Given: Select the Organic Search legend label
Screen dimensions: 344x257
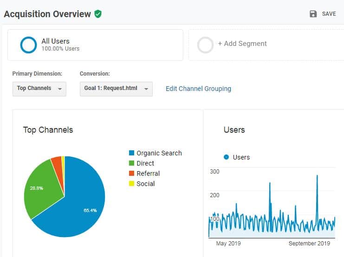Looking at the screenshot, I should (x=159, y=153).
